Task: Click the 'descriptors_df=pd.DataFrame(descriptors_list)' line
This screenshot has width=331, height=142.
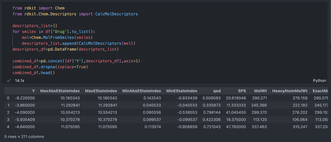Action: 66,49
